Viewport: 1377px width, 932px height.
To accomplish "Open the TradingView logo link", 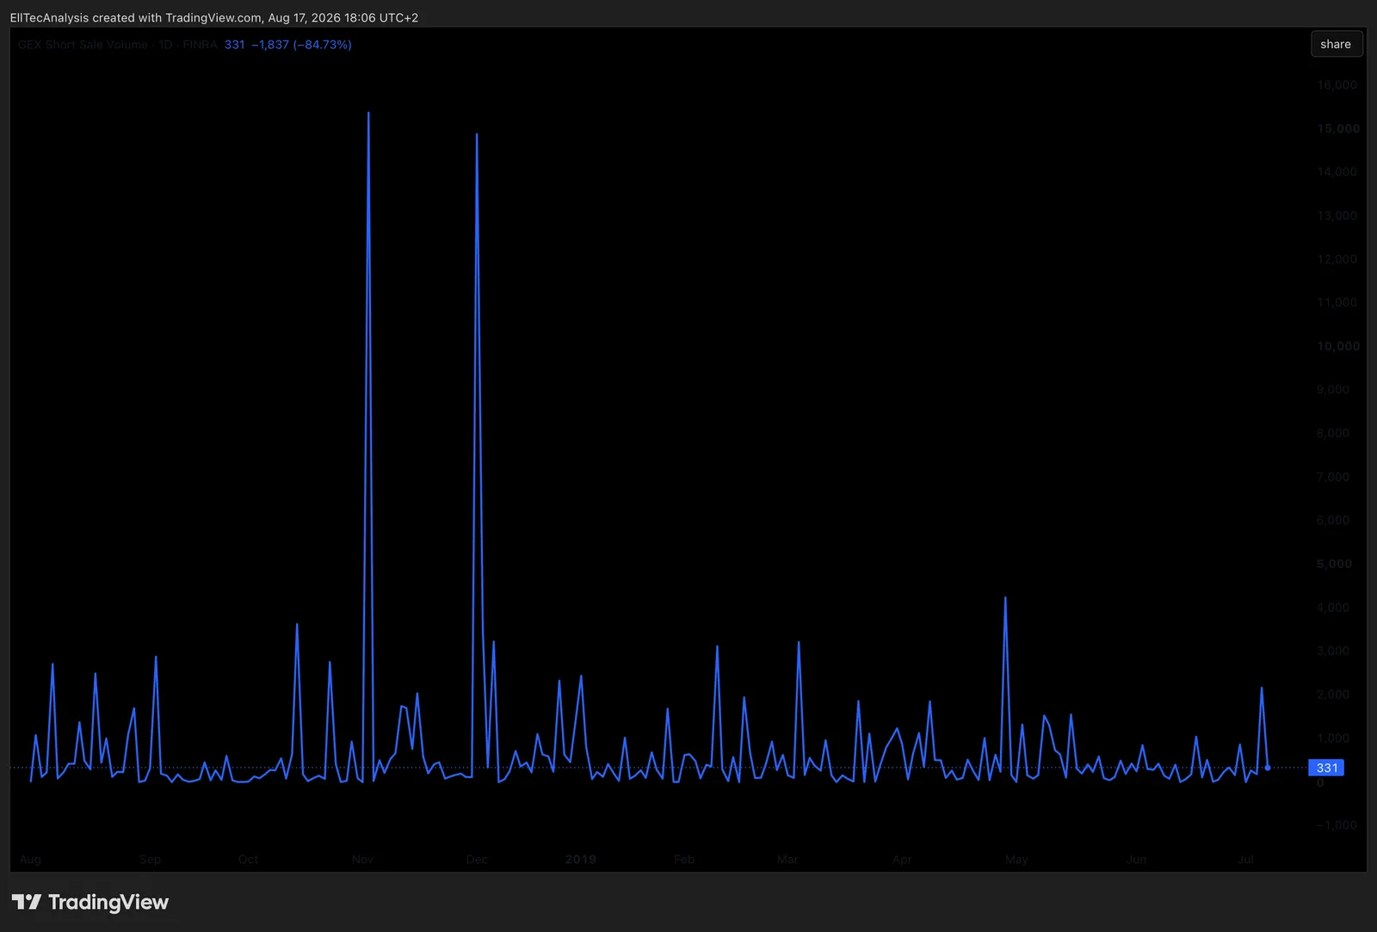I will pos(90,902).
